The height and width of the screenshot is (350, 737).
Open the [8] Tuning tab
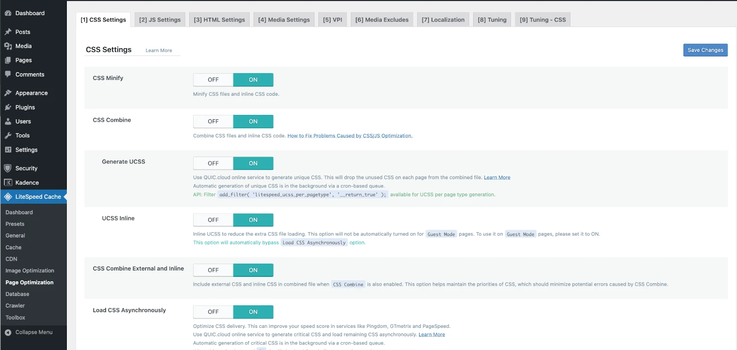pyautogui.click(x=492, y=20)
